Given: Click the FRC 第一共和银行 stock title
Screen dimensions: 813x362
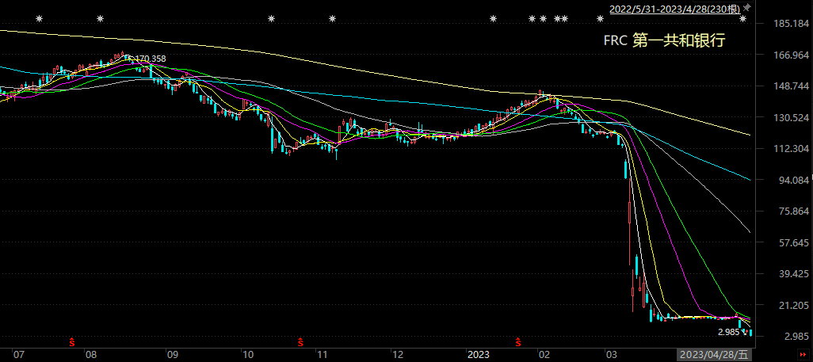Looking at the screenshot, I should 664,40.
